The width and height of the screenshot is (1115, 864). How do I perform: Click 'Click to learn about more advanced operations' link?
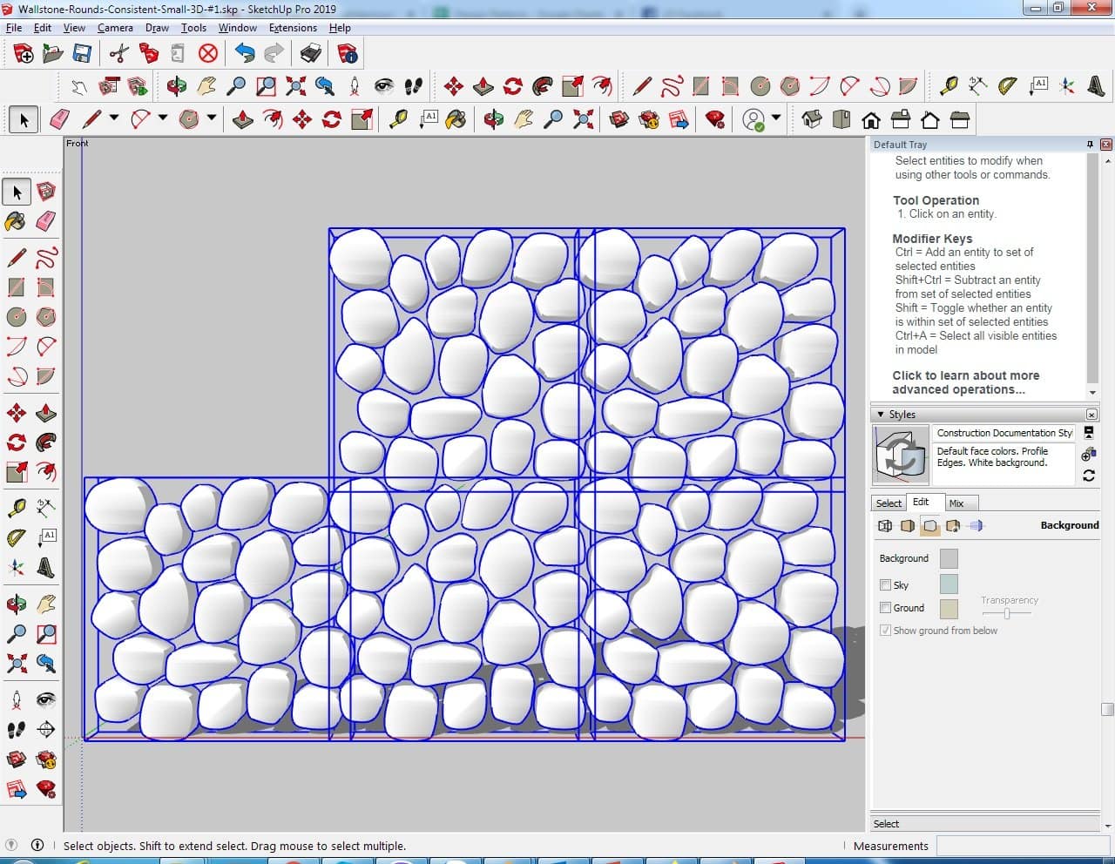[965, 382]
